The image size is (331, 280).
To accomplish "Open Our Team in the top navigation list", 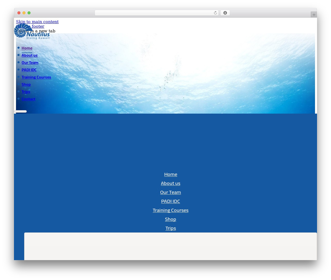I will [x=30, y=63].
